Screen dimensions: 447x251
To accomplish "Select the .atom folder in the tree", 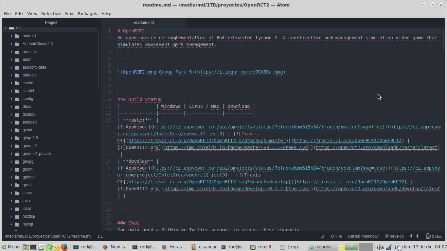I will point(27,59).
